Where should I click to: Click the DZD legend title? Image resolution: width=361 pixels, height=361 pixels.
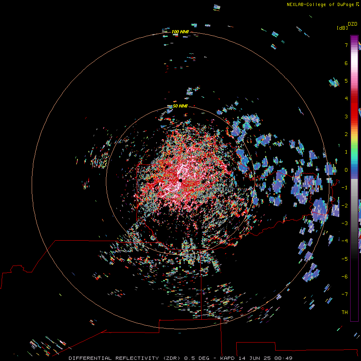pos(353,24)
